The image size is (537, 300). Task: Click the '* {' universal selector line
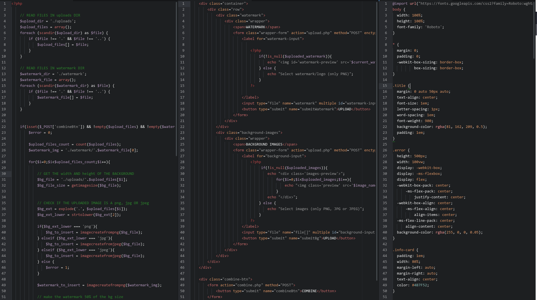396,45
